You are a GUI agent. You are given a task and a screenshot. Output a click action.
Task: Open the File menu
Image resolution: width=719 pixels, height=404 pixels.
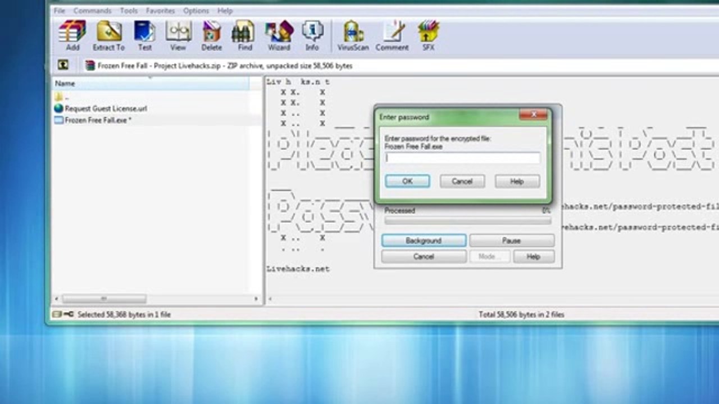pos(59,11)
